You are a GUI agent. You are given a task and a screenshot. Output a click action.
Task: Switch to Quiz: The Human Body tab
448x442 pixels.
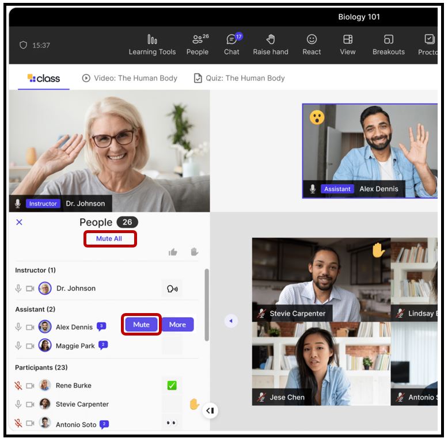239,78
